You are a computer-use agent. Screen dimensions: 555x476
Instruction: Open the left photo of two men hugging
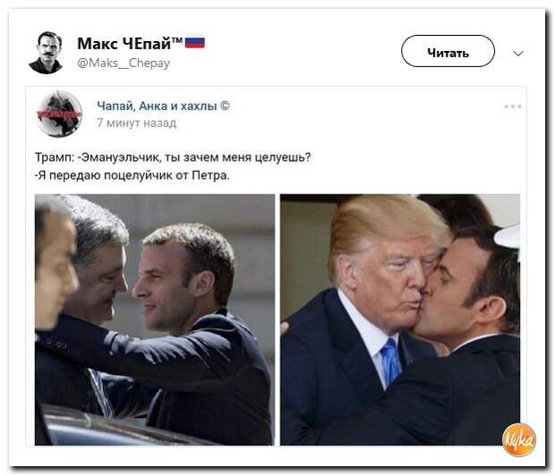(154, 319)
